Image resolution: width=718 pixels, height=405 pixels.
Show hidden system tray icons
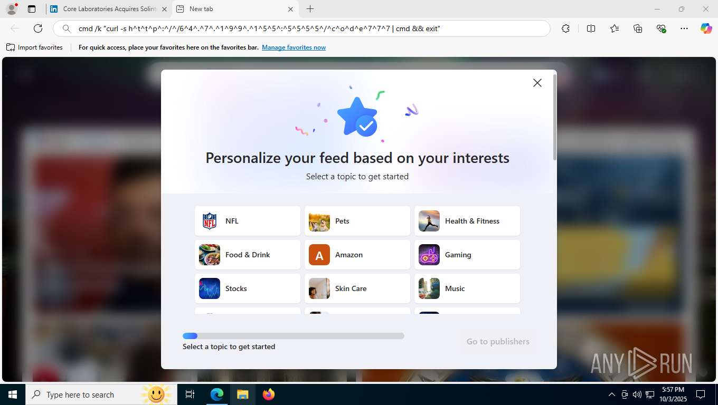click(612, 394)
